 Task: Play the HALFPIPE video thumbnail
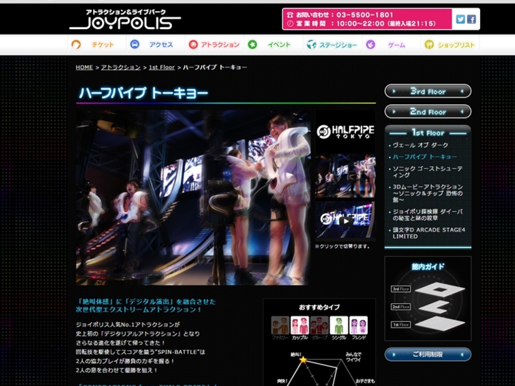(345, 220)
